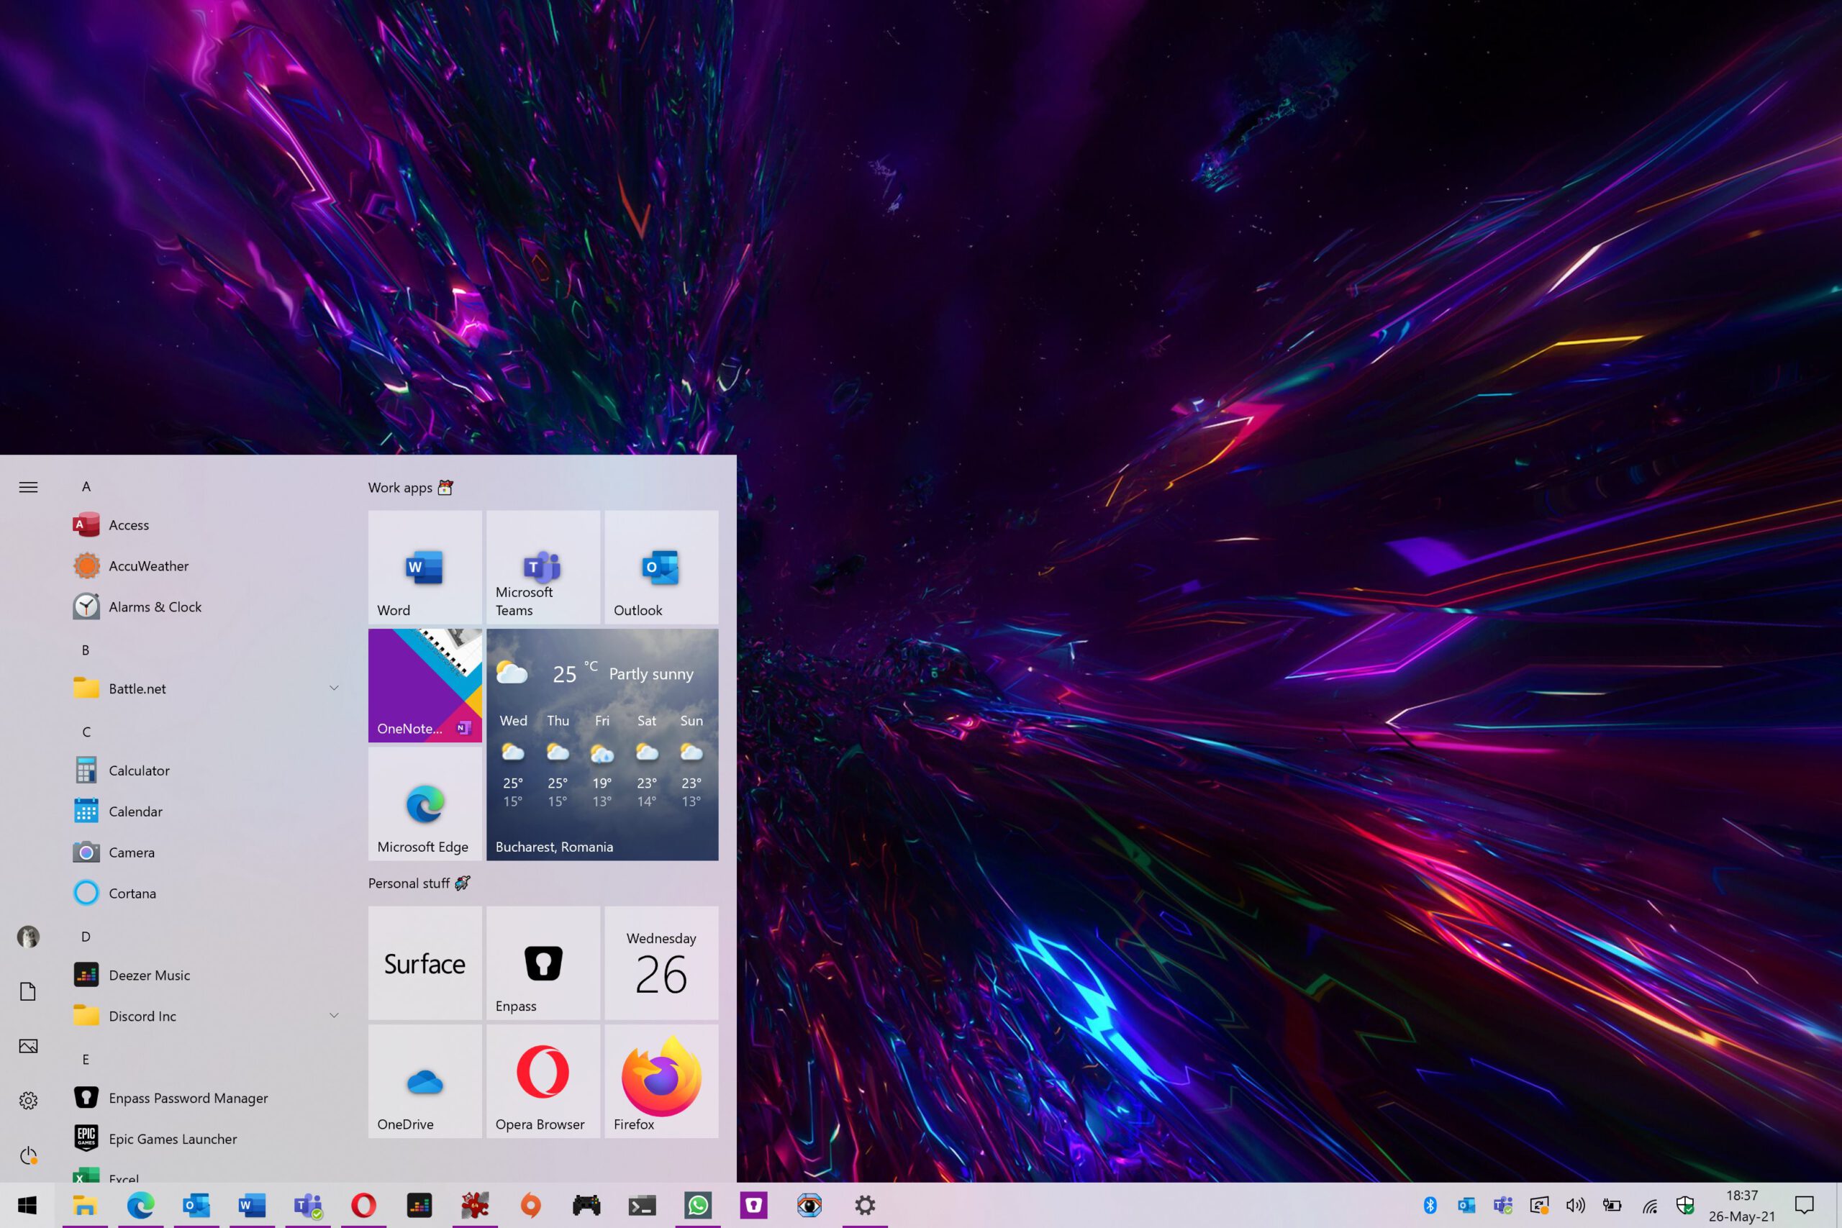Image resolution: width=1842 pixels, height=1228 pixels.
Task: Open Windows Security shield tray icon
Action: [1685, 1205]
